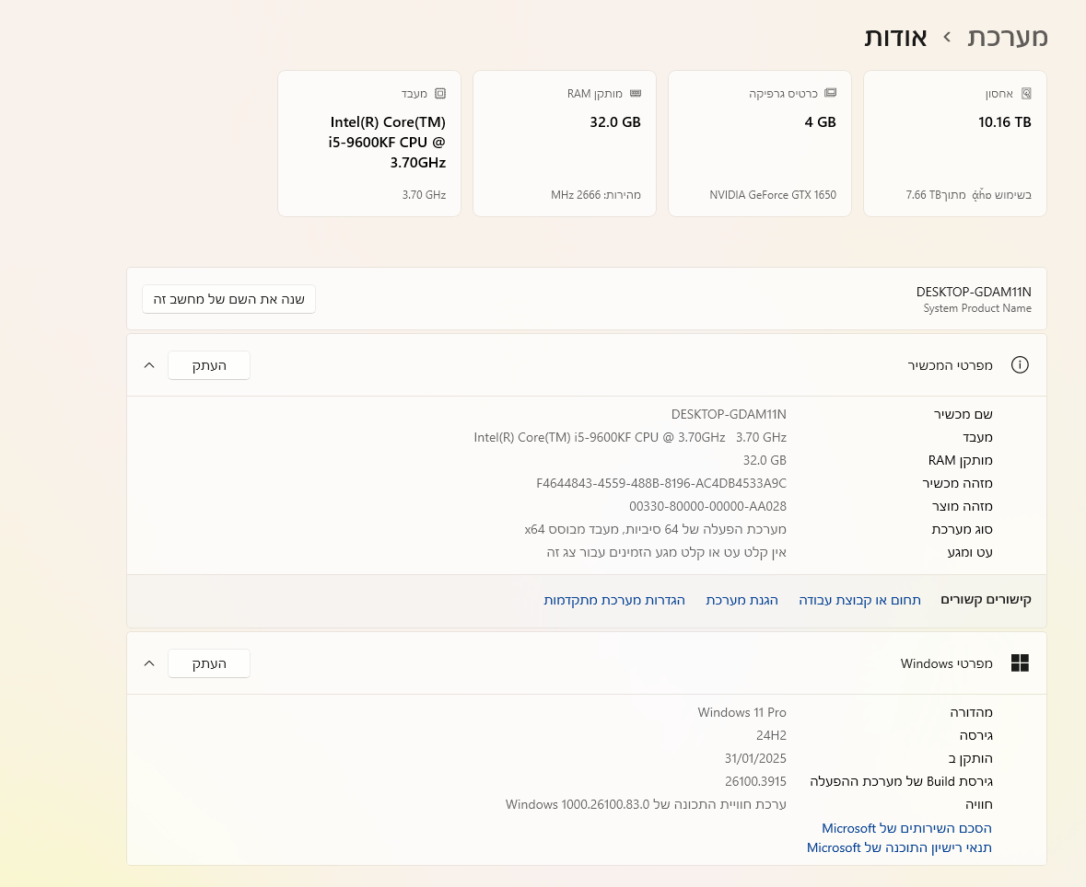
Task: Click the system type value mentioning x64
Action: (x=655, y=529)
